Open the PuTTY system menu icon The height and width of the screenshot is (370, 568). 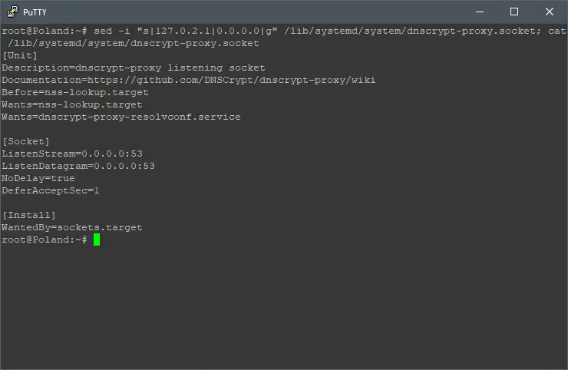[13, 12]
